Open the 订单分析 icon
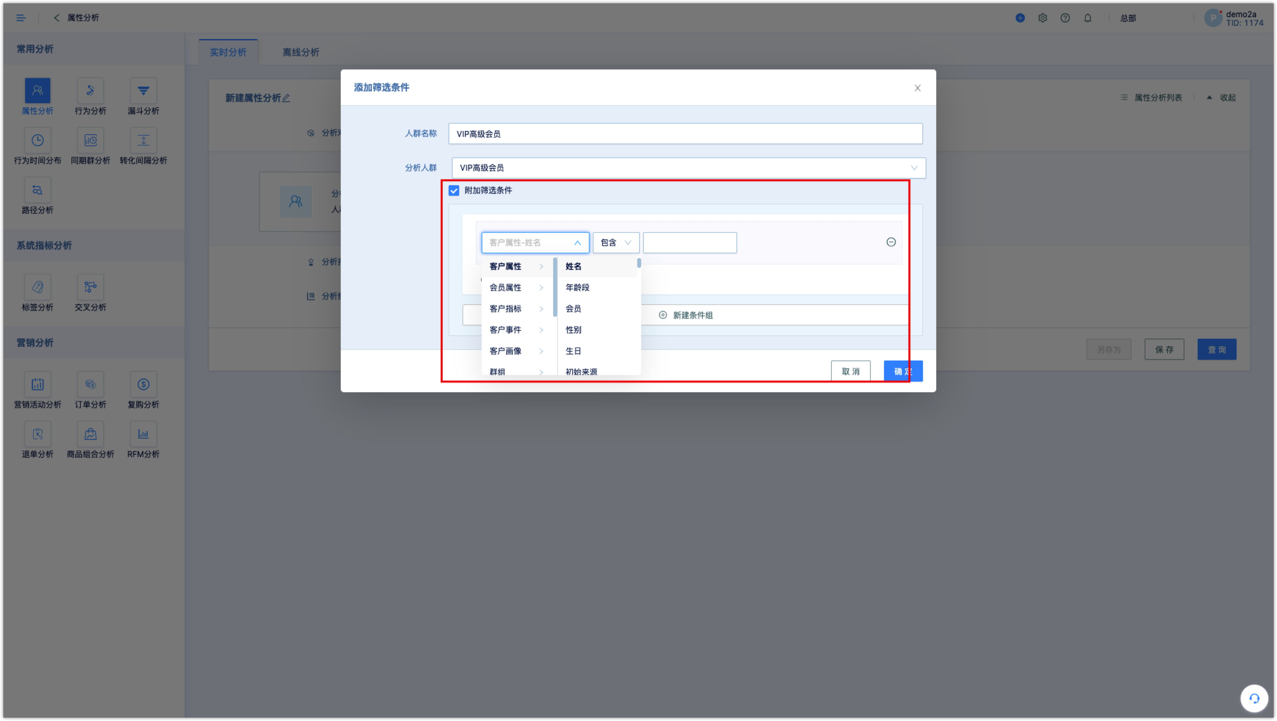The height and width of the screenshot is (721, 1277). 90,384
